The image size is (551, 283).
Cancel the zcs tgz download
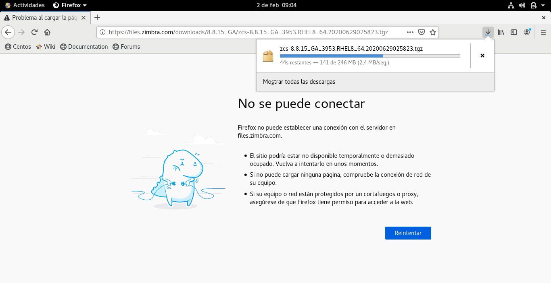(x=482, y=56)
